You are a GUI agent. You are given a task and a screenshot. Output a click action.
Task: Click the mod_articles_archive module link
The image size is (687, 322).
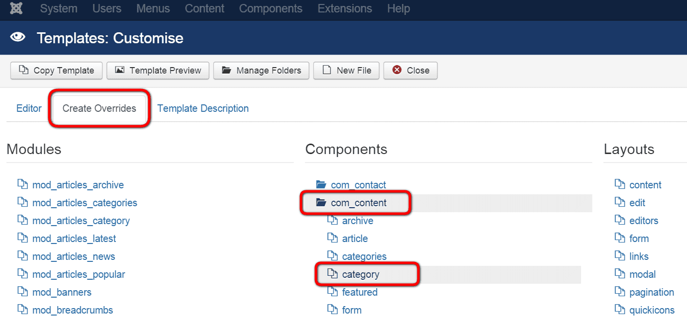pos(78,185)
